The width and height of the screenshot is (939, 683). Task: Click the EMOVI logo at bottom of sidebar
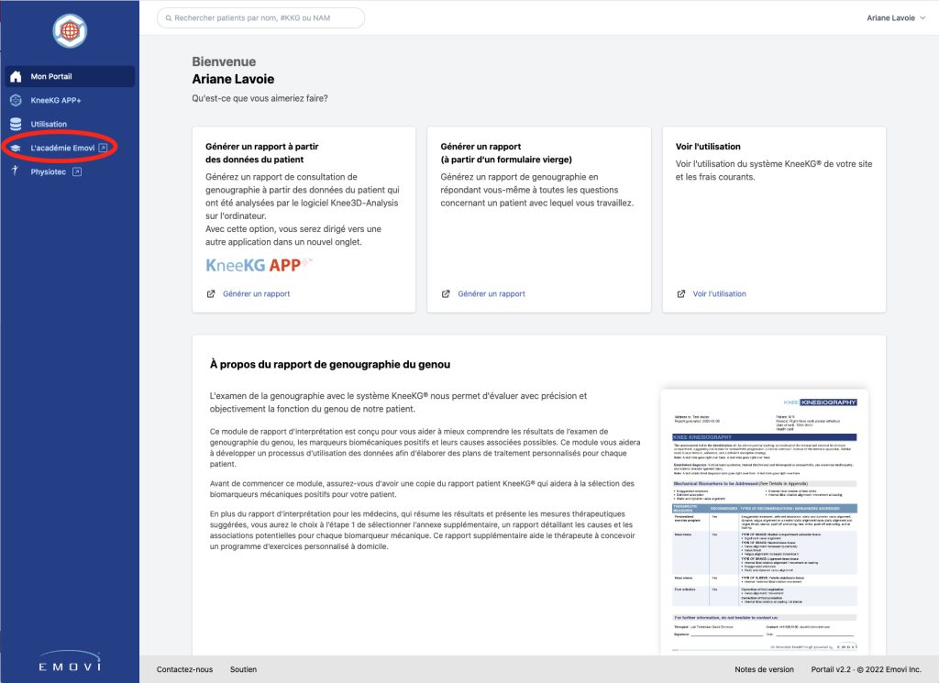click(x=70, y=661)
